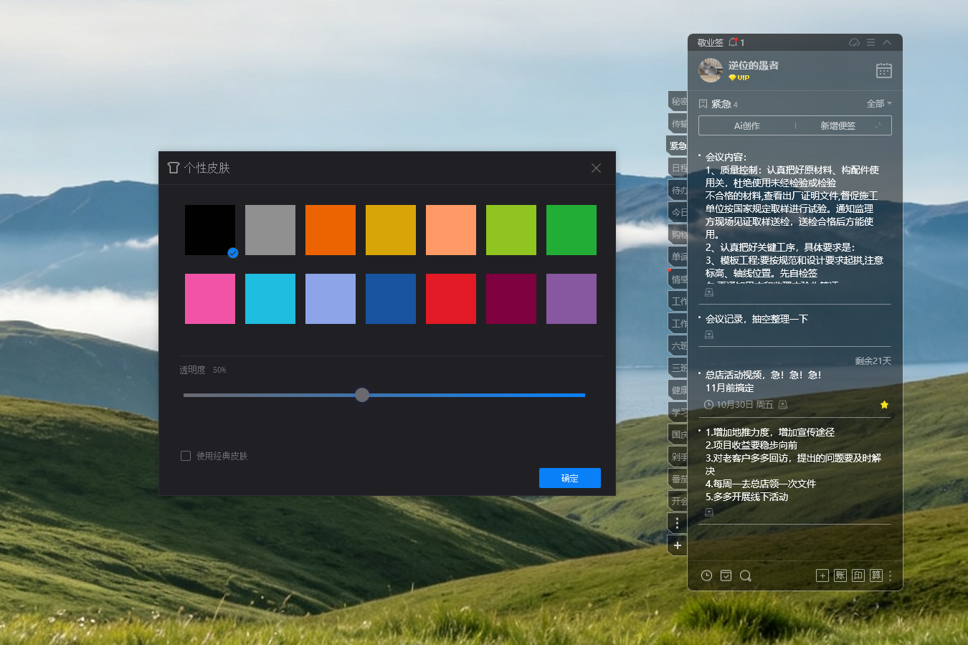Image resolution: width=968 pixels, height=645 pixels.
Task: Open the 账 accounting tool icon
Action: tap(840, 575)
